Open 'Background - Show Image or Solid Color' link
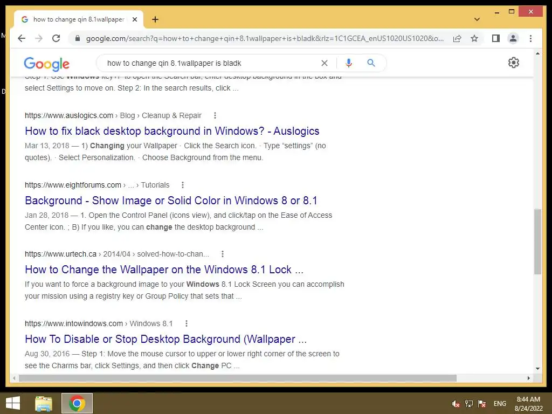Screen dimensions: 552x414 click(x=171, y=201)
